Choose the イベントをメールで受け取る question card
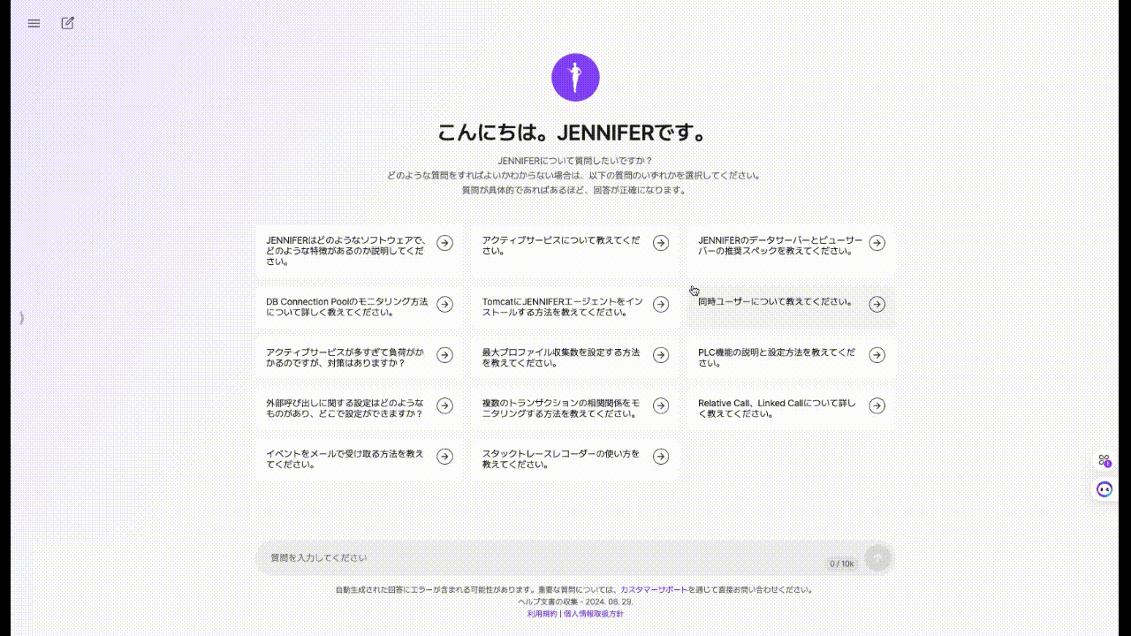 point(345,458)
